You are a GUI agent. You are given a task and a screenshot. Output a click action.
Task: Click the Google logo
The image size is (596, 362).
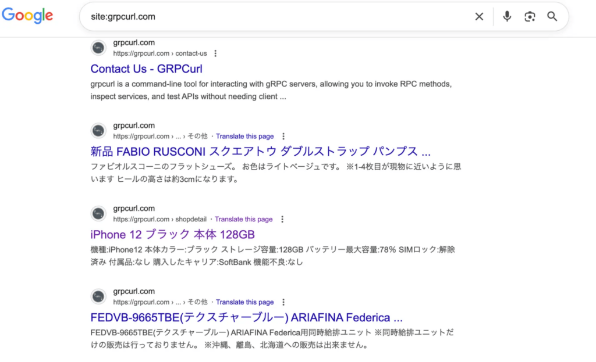(27, 16)
